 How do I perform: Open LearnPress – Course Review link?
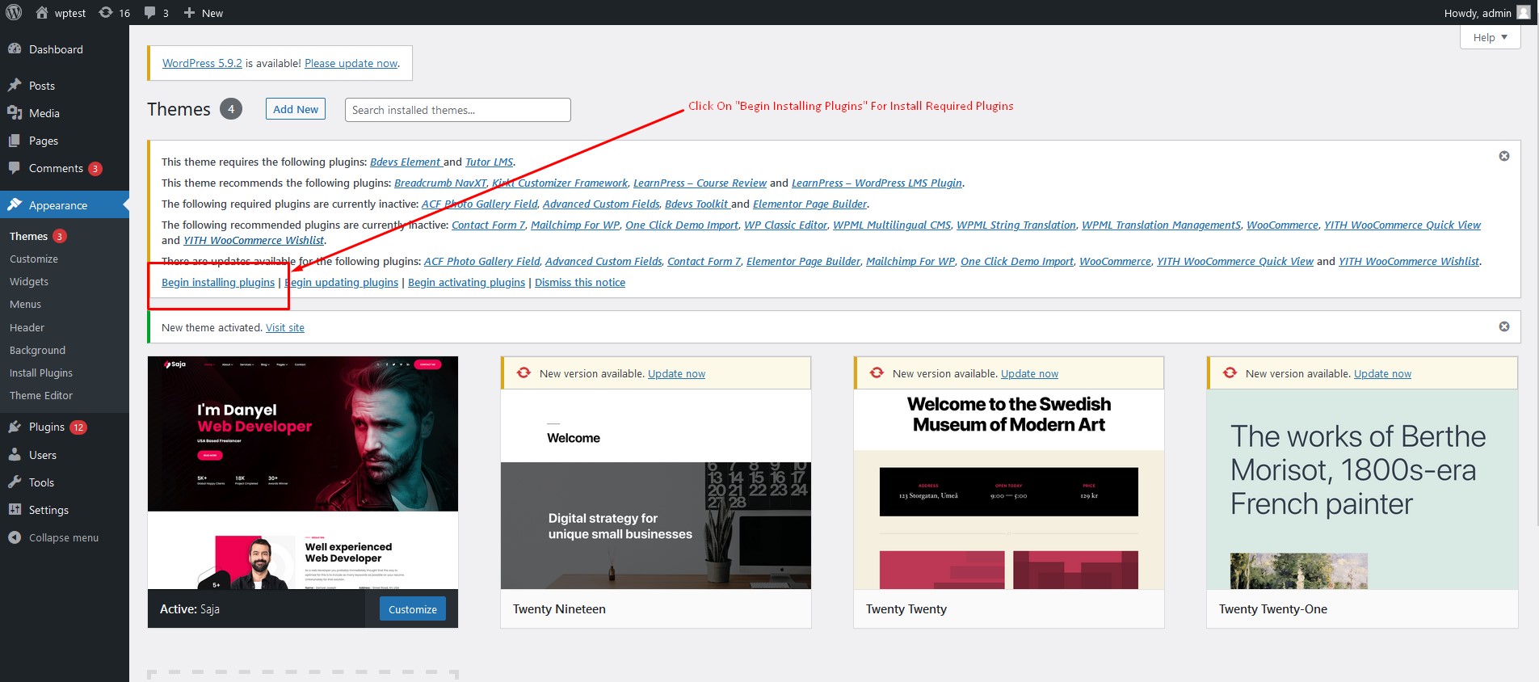coord(700,183)
